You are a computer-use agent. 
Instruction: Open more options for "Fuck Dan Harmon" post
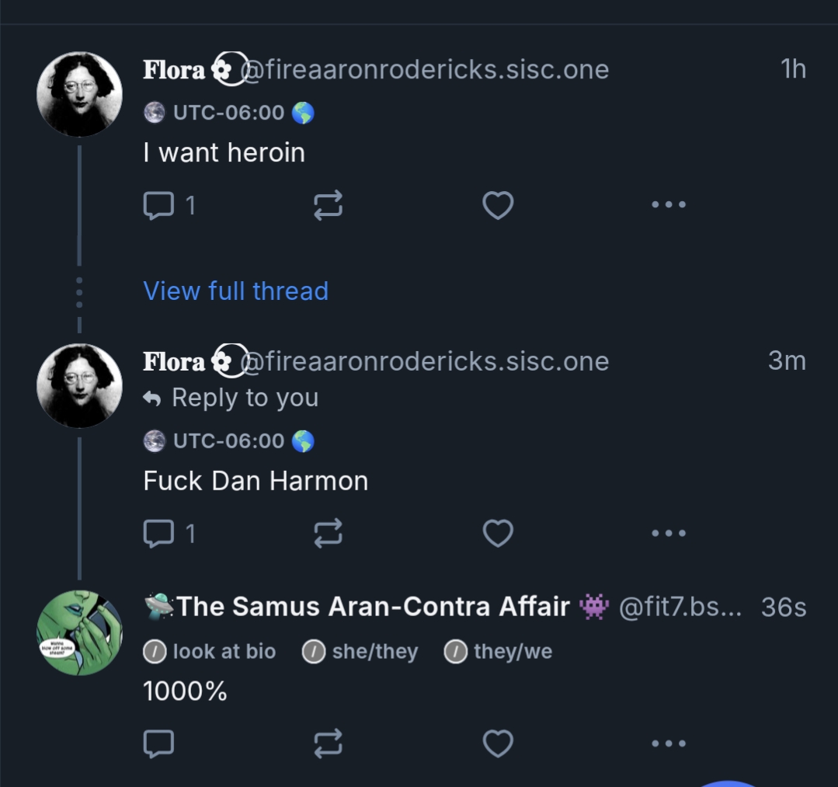coord(668,534)
